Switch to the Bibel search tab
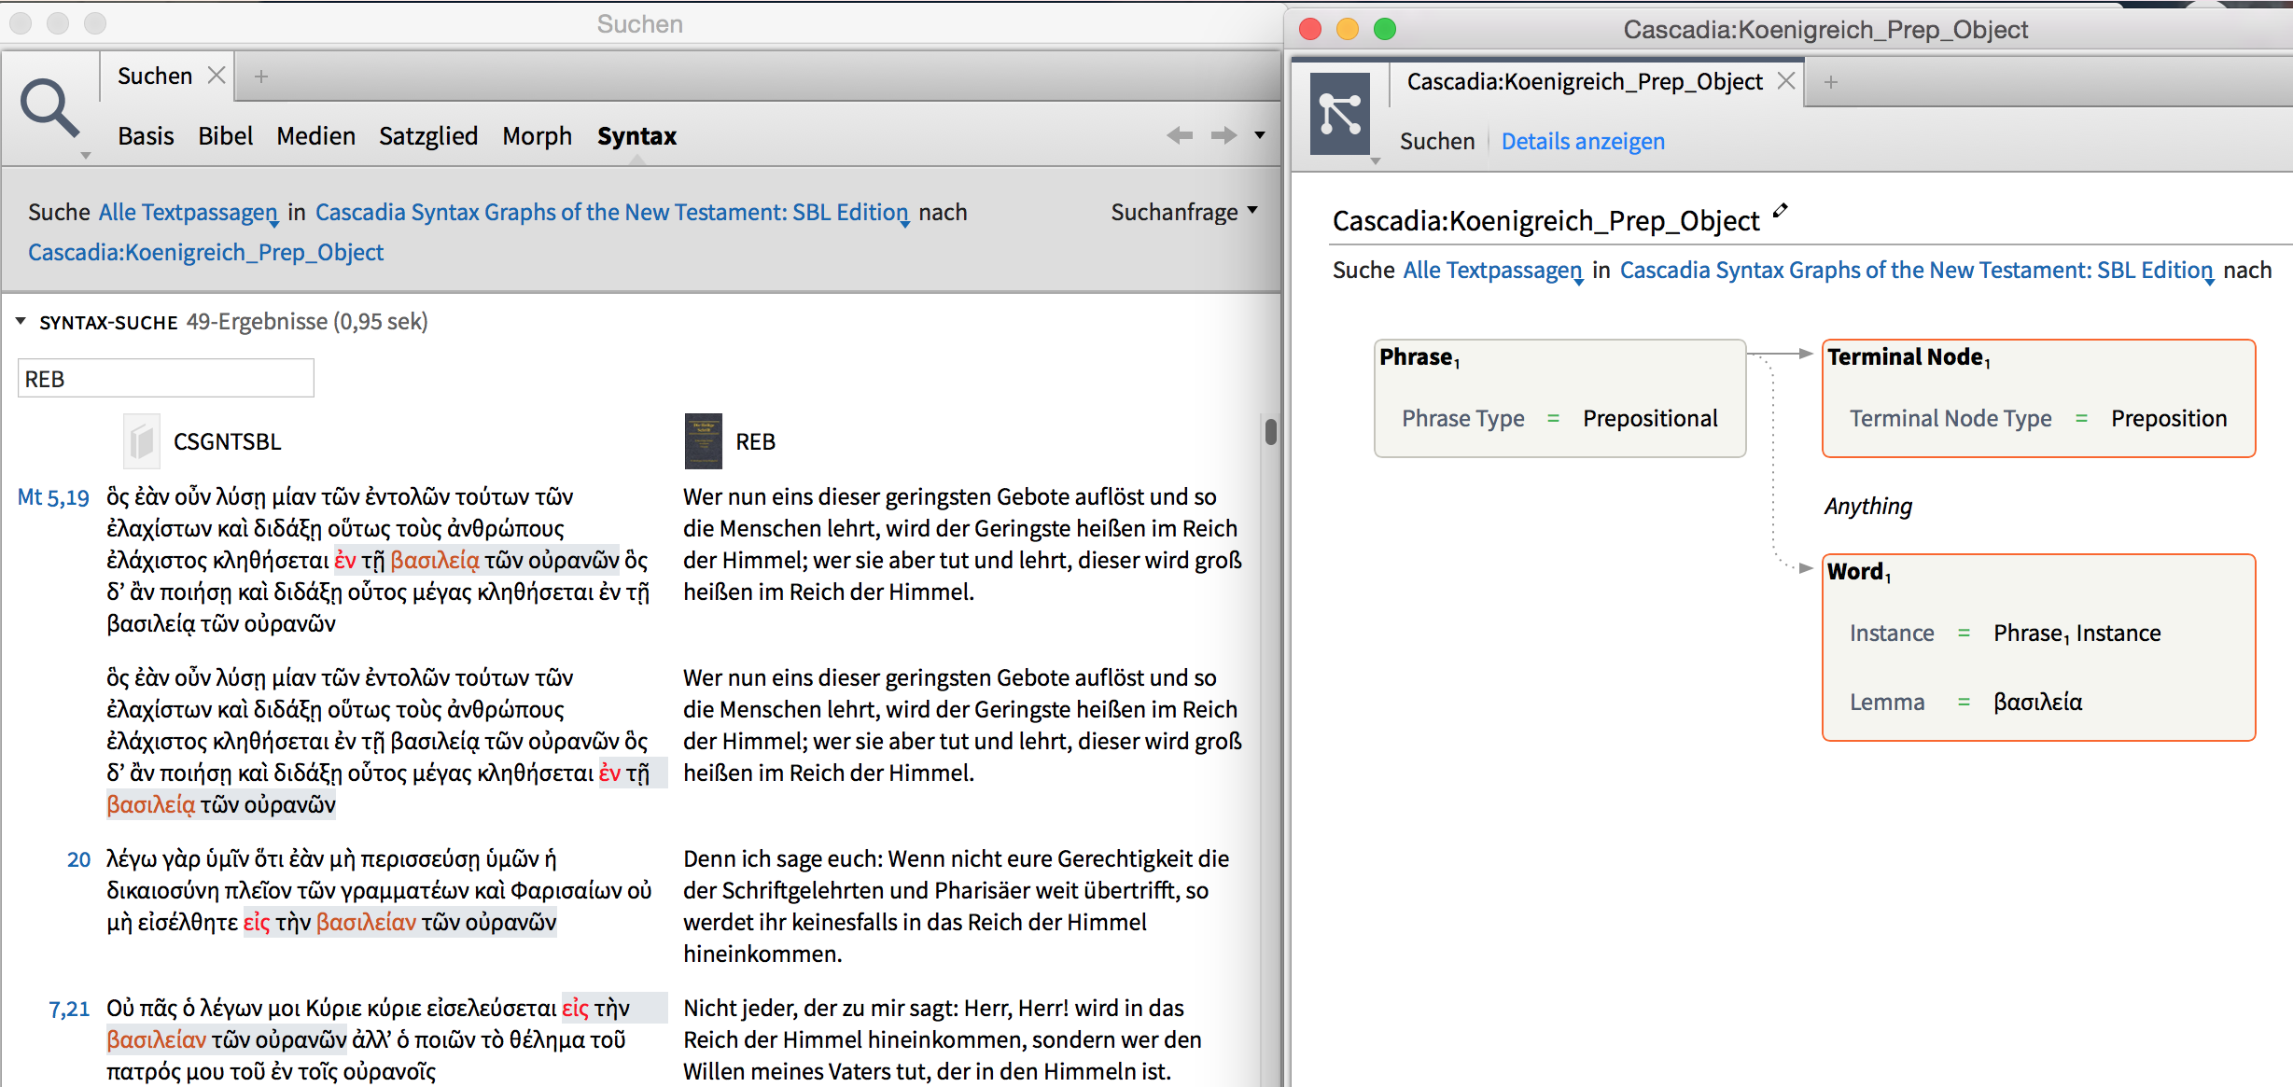Screen dimensions: 2293x1087 225,136
